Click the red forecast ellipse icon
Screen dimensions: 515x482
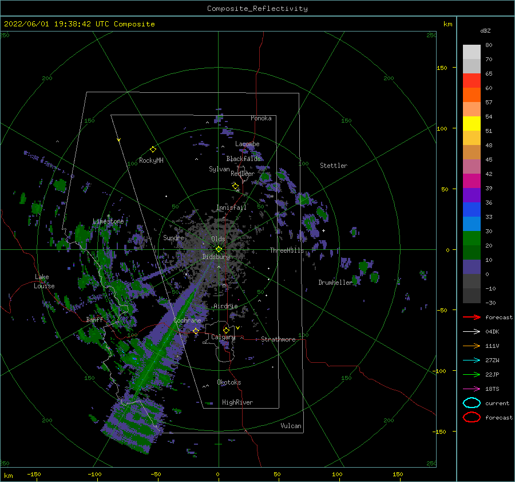472,417
